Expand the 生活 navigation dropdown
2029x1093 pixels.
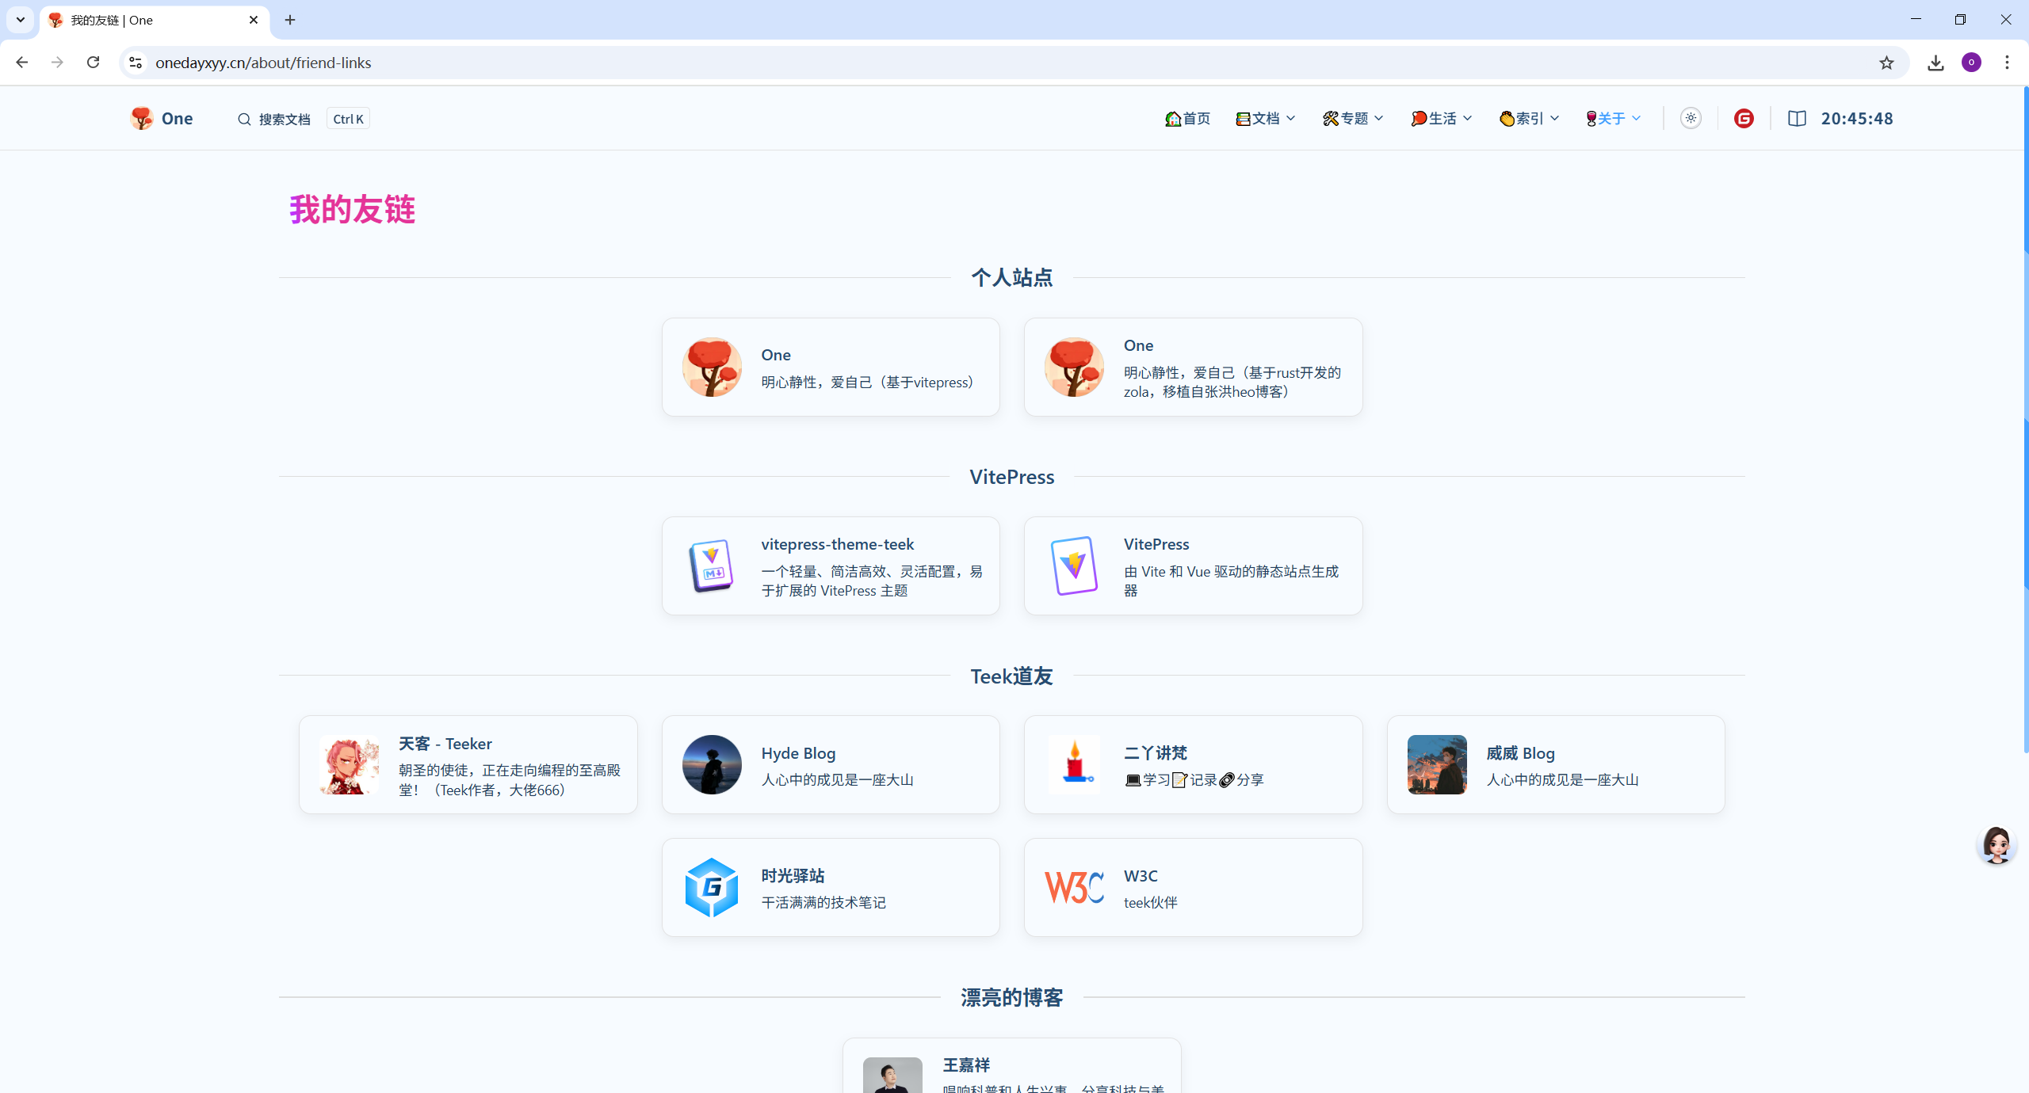[1441, 119]
